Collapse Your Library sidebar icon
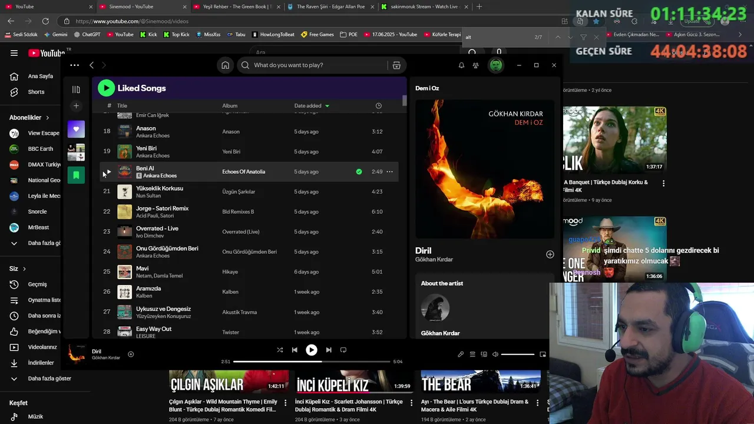Screen dimensions: 754x424 (x=76, y=90)
